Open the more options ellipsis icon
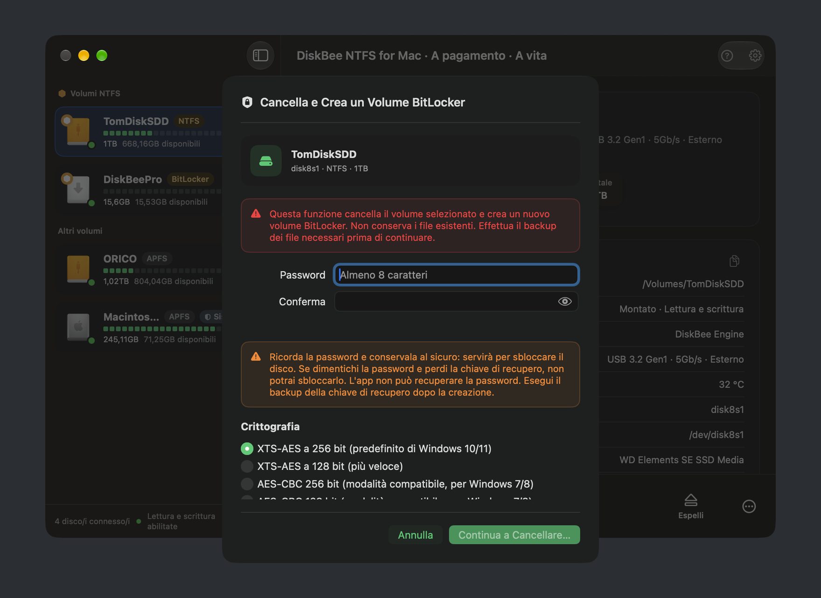Viewport: 821px width, 598px height. [749, 506]
